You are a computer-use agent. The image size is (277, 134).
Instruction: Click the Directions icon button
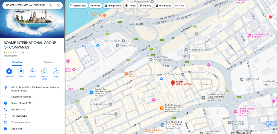pos(9,71)
